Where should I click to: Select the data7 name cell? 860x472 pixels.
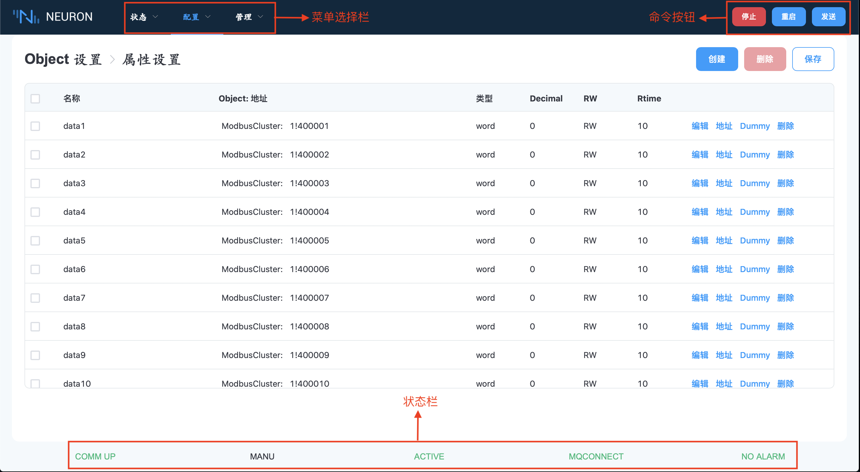click(x=74, y=298)
